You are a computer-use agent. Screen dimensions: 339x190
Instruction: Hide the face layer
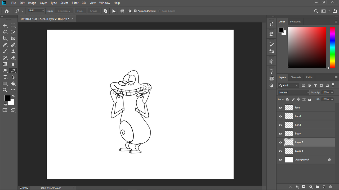280,108
